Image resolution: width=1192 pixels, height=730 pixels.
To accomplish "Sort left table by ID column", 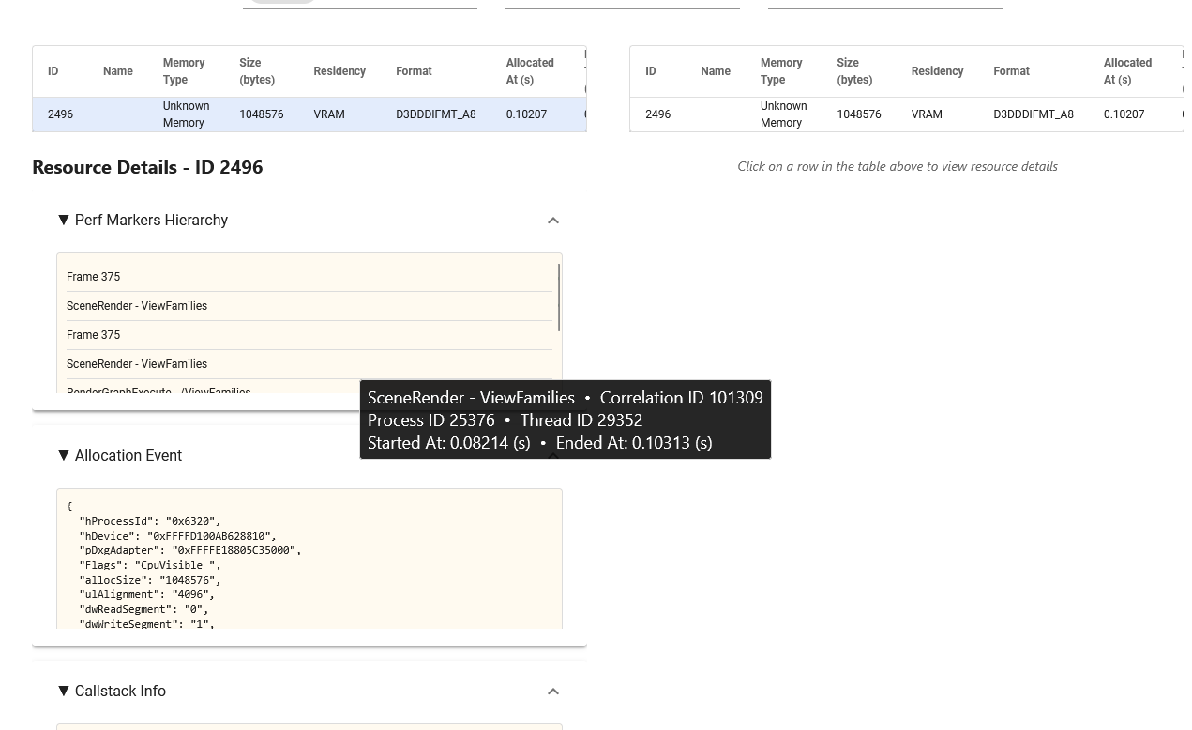I will [53, 71].
